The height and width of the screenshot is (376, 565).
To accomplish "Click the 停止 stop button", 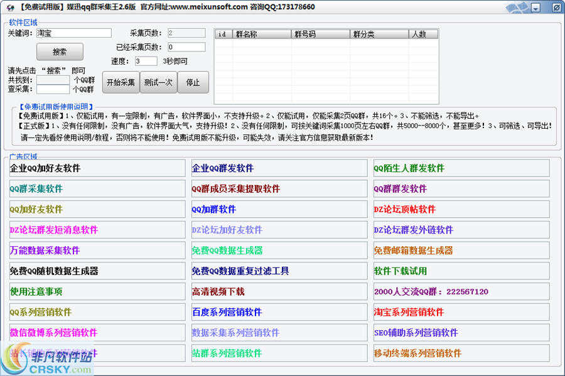I will click(x=193, y=82).
